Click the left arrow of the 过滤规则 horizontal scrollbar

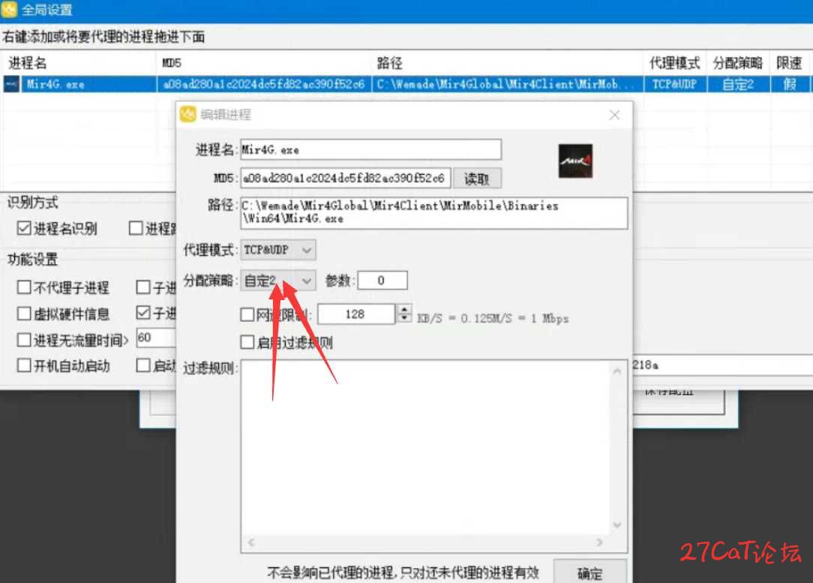coord(251,542)
